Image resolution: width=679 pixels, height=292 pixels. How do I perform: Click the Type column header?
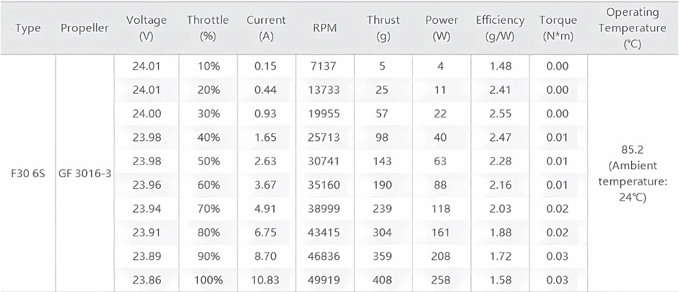point(27,28)
